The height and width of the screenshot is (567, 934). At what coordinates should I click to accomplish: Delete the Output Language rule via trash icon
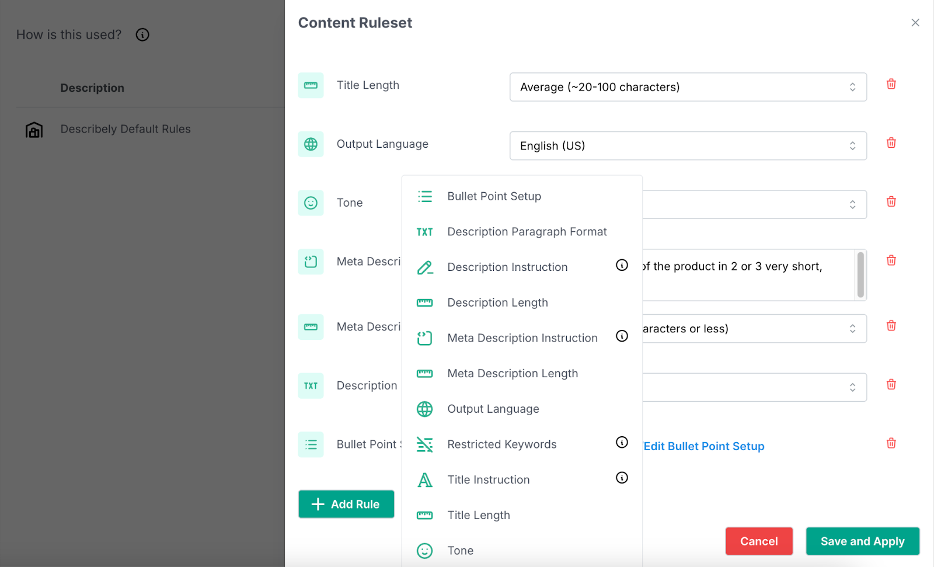coord(891,142)
